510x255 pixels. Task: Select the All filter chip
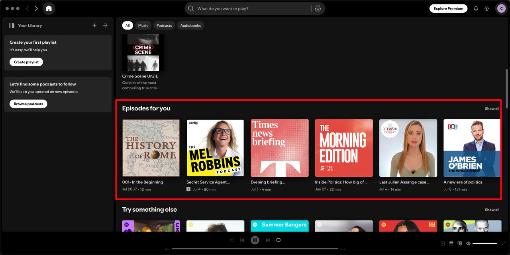127,25
